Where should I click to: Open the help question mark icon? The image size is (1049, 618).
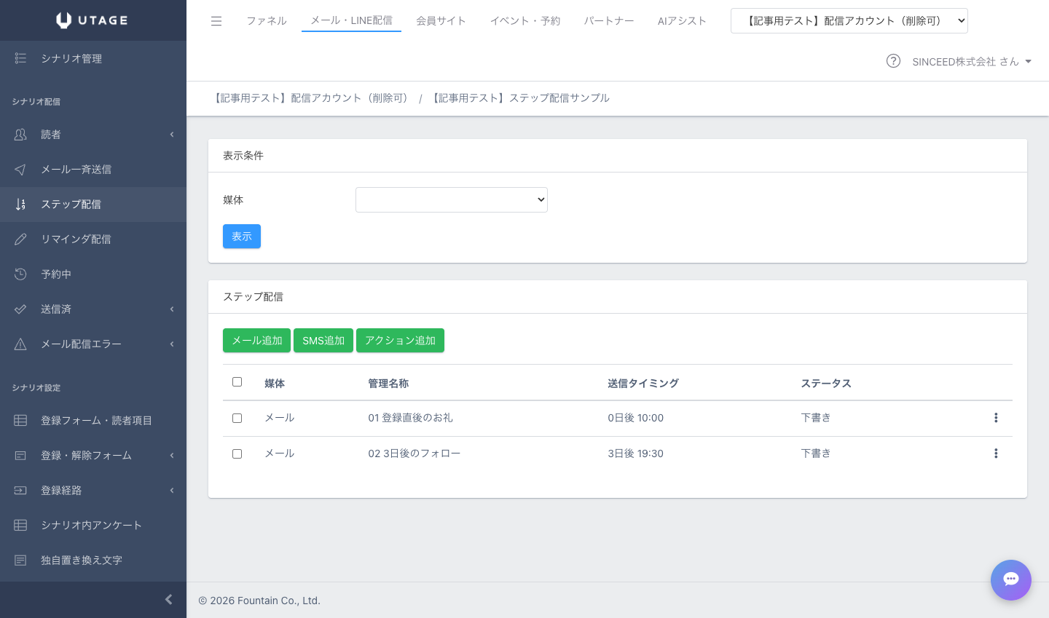pos(893,61)
